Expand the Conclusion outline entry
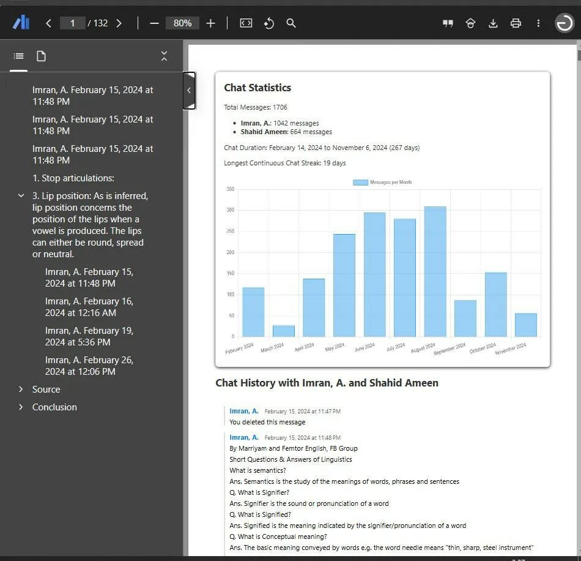 tap(21, 407)
